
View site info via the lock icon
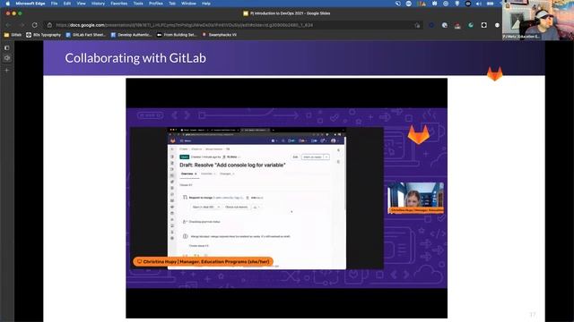49,25
